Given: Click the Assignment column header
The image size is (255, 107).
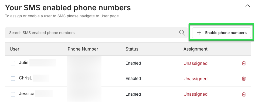Looking at the screenshot, I should pos(195,49).
